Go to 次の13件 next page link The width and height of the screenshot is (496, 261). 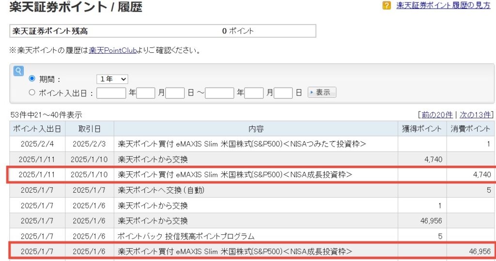[476, 115]
